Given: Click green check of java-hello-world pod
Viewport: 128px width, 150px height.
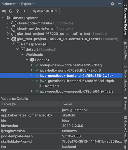Looking at the screenshot, I should (37, 70).
